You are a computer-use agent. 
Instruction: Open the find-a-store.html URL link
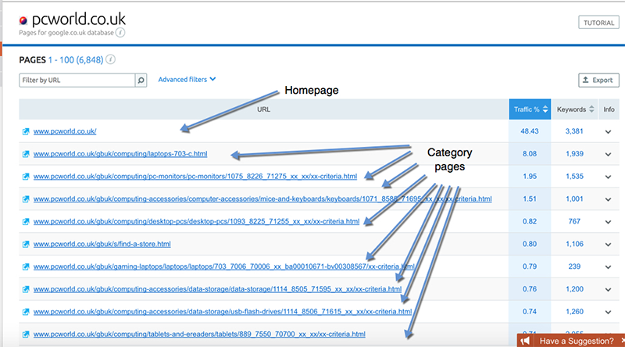(102, 244)
